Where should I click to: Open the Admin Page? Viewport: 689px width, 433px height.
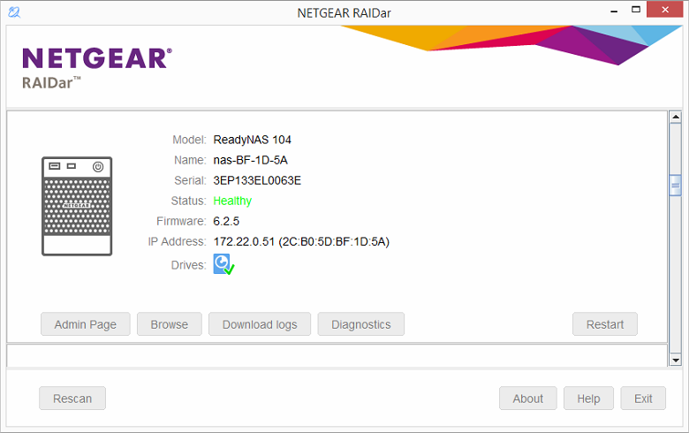click(86, 324)
